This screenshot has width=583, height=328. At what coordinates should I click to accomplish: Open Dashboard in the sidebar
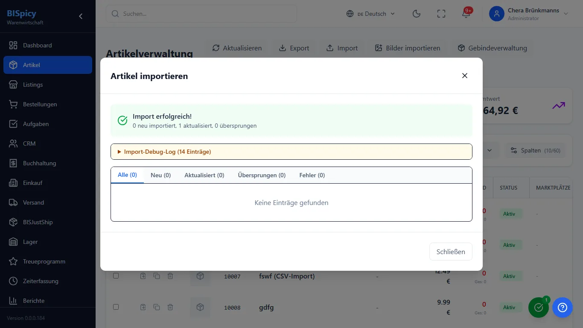pos(48,45)
